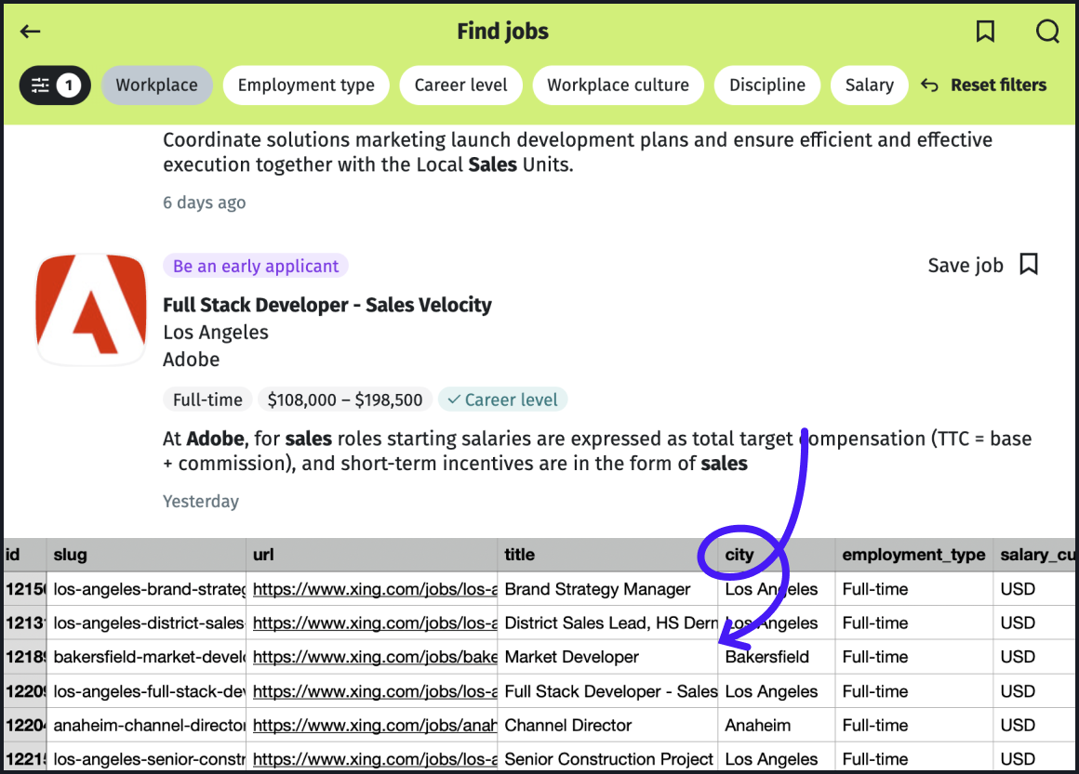Select the city column header
This screenshot has width=1079, height=774.
(739, 555)
